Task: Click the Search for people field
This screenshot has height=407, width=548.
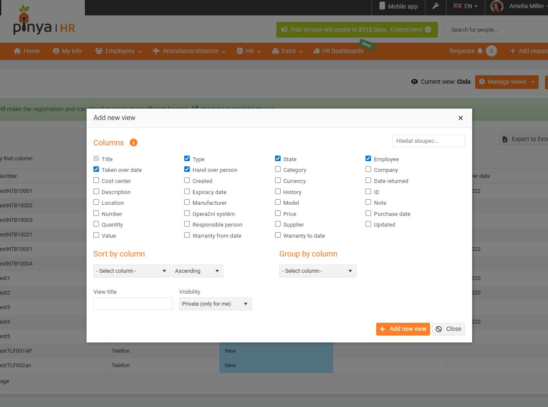Action: 496,29
